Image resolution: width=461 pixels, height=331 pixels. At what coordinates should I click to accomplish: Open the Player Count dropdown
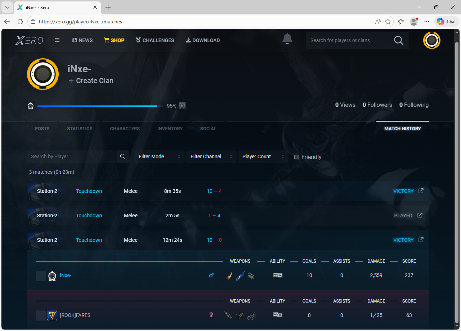point(263,157)
